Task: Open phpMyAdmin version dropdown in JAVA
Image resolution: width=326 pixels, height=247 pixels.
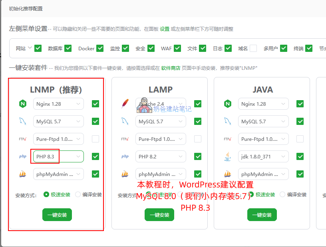Action: (x=263, y=174)
